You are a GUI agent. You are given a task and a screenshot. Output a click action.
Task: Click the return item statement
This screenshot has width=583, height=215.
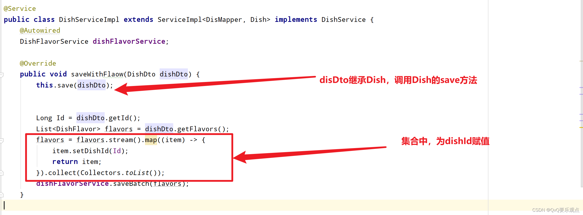77,162
